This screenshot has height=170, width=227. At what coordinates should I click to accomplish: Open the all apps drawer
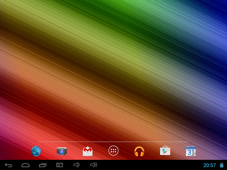(113, 151)
